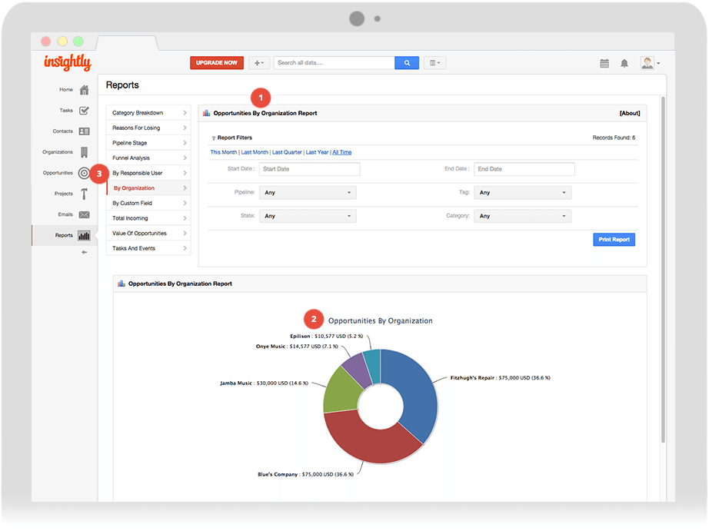
Task: Click the blue search magnifier button
Action: [407, 63]
